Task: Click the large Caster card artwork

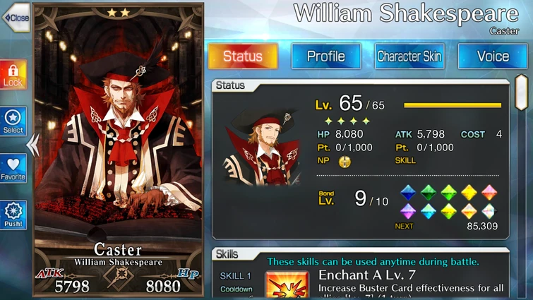Action: tap(119, 150)
